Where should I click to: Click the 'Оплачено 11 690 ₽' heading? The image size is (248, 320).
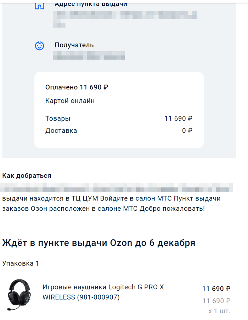click(77, 87)
